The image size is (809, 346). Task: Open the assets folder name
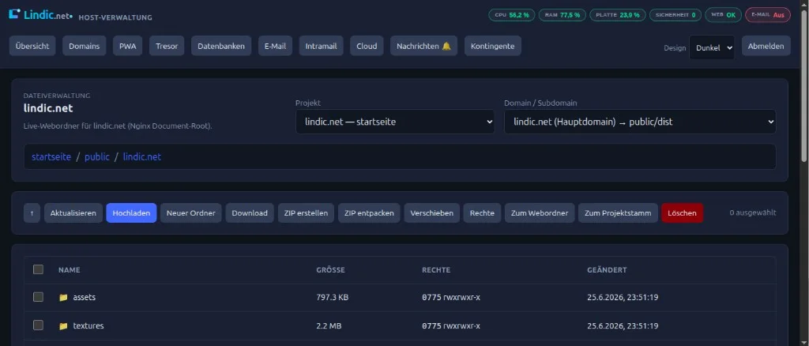tap(84, 298)
